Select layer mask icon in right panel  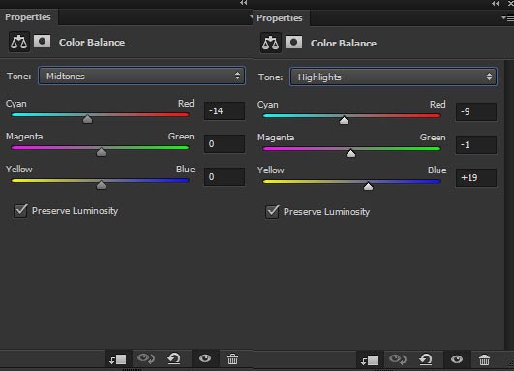coord(294,43)
